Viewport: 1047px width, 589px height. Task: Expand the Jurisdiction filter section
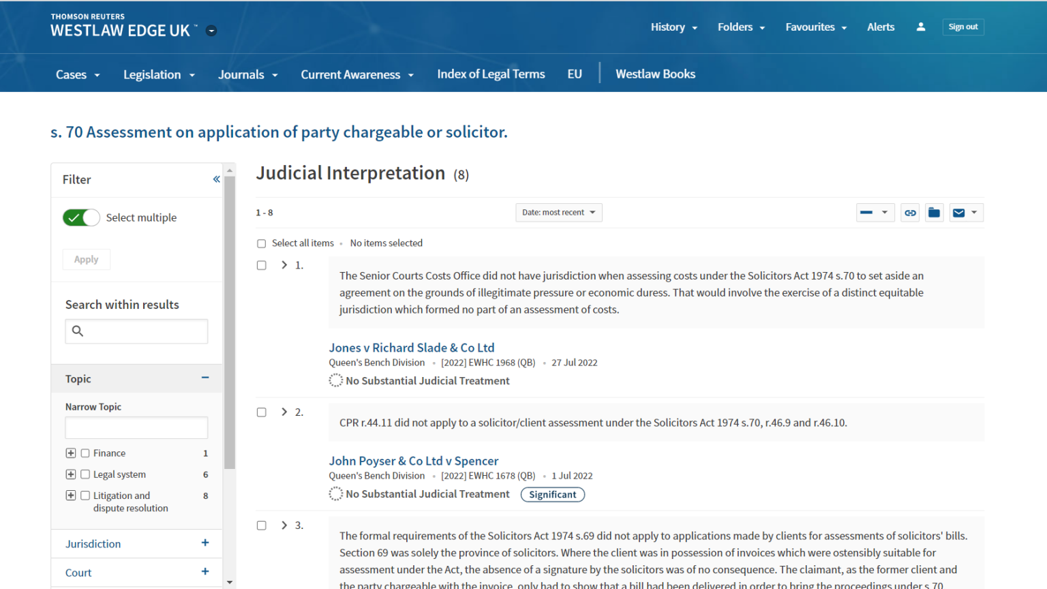(204, 543)
